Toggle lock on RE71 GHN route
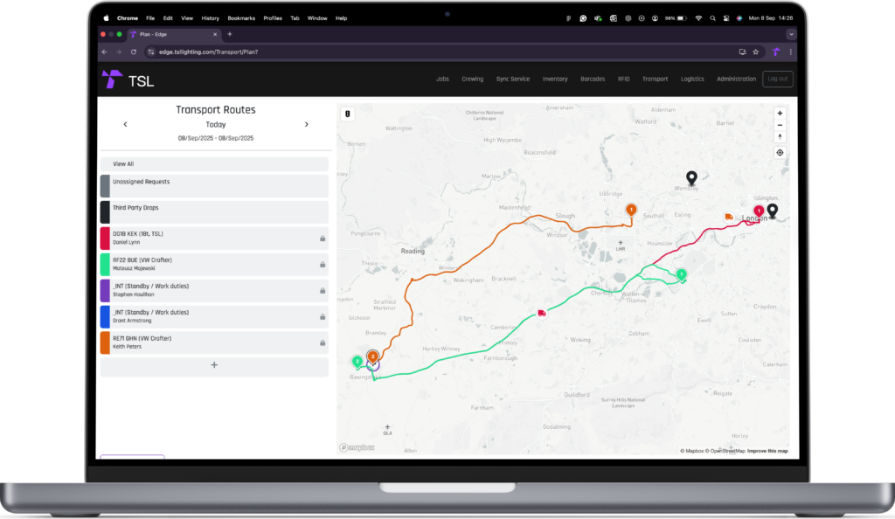The image size is (895, 519). [x=323, y=343]
